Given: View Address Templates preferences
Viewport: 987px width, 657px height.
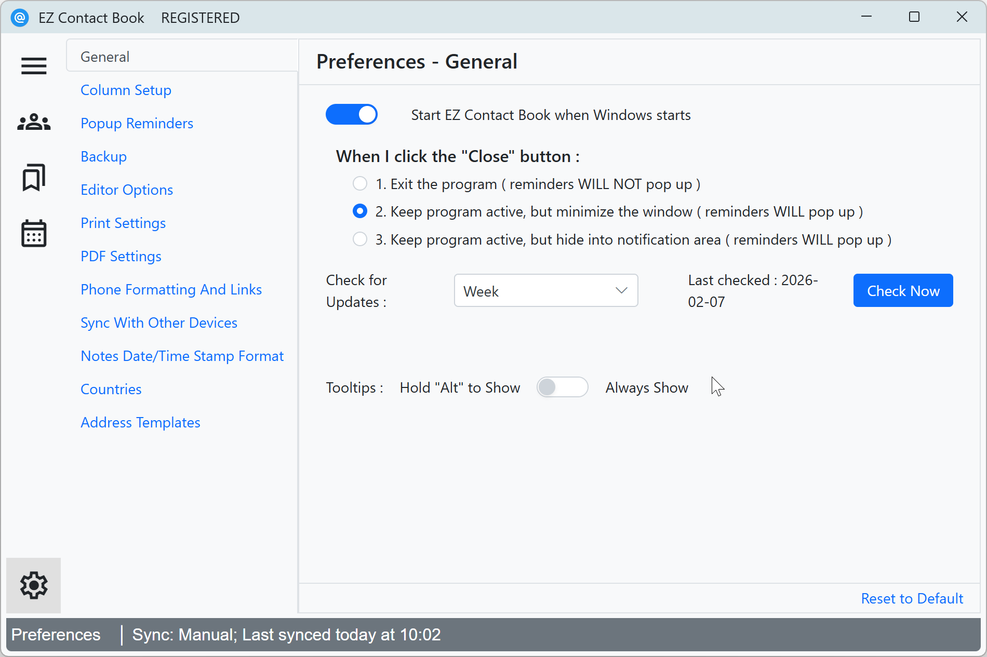Looking at the screenshot, I should tap(140, 422).
